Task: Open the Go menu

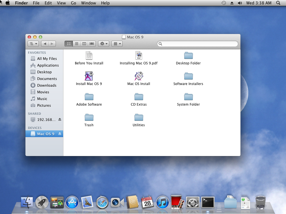Action: point(73,3)
